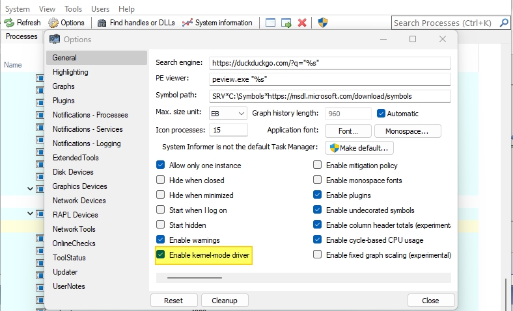Click the Symbol path input field
The width and height of the screenshot is (513, 311).
[x=330, y=96]
